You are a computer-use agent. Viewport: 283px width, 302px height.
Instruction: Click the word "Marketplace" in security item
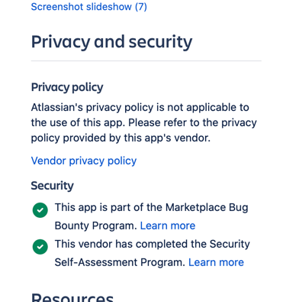click(195, 207)
